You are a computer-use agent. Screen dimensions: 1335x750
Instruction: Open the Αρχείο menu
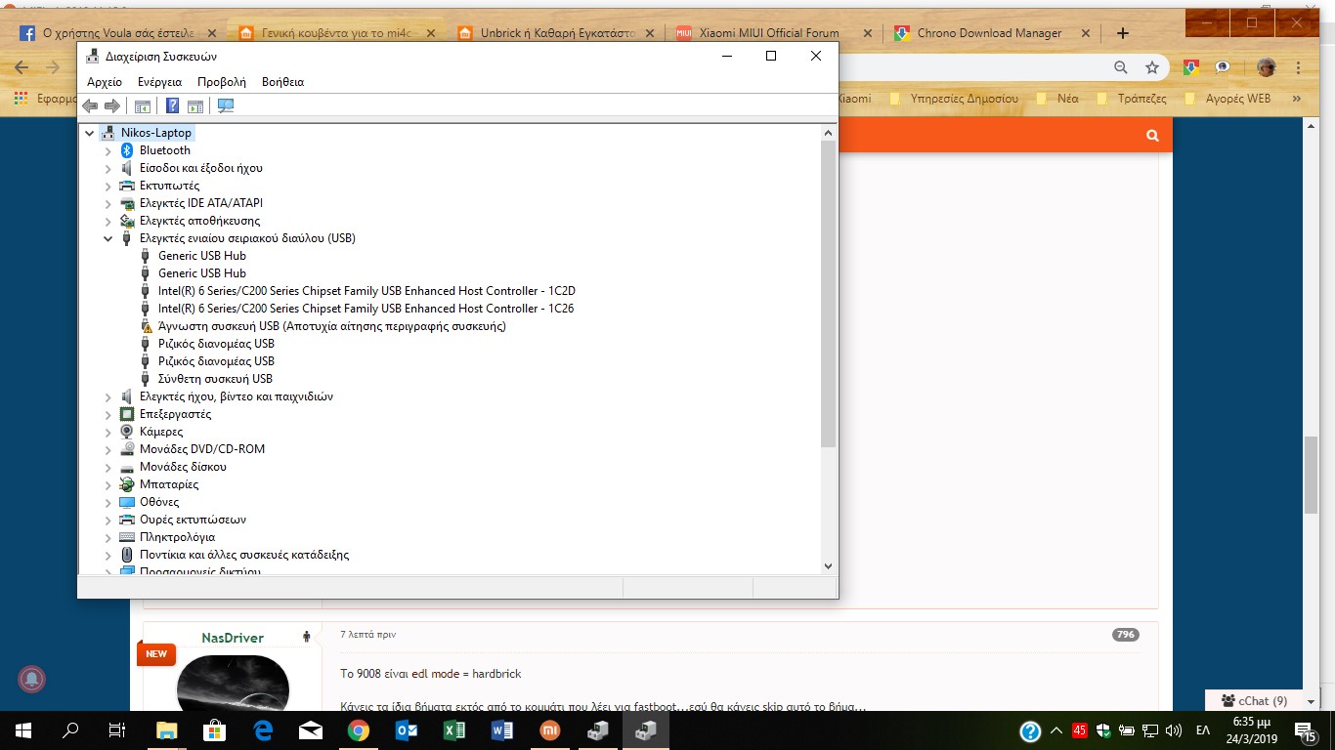105,82
